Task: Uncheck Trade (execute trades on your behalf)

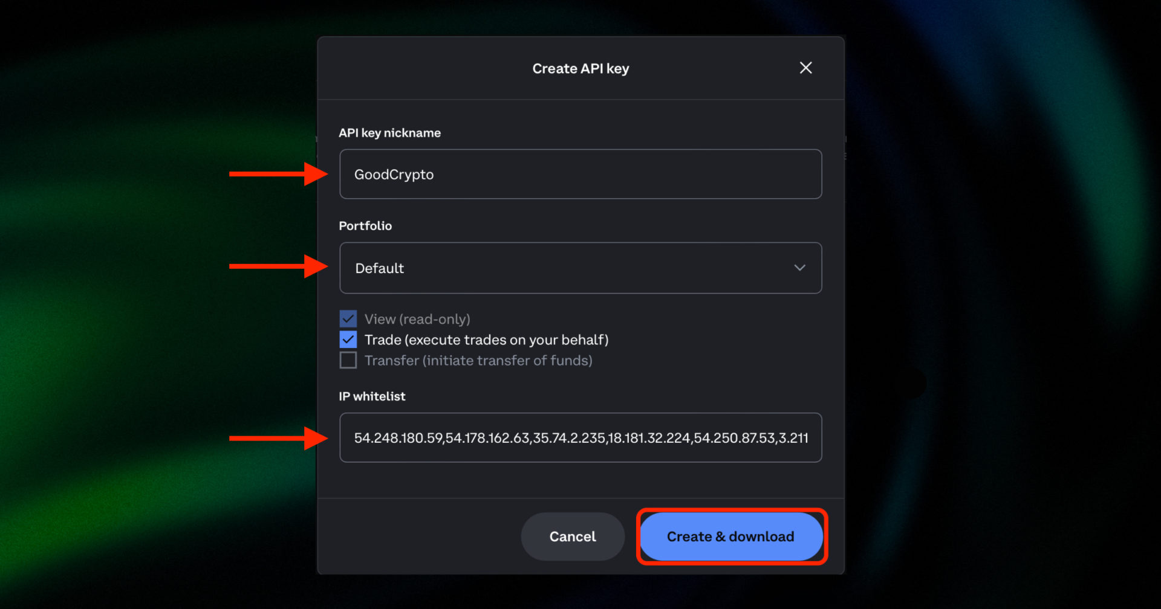Action: tap(348, 340)
